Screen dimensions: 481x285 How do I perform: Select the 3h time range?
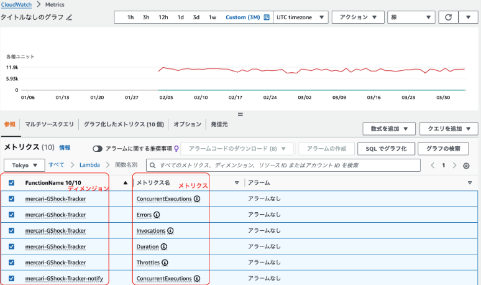click(146, 17)
